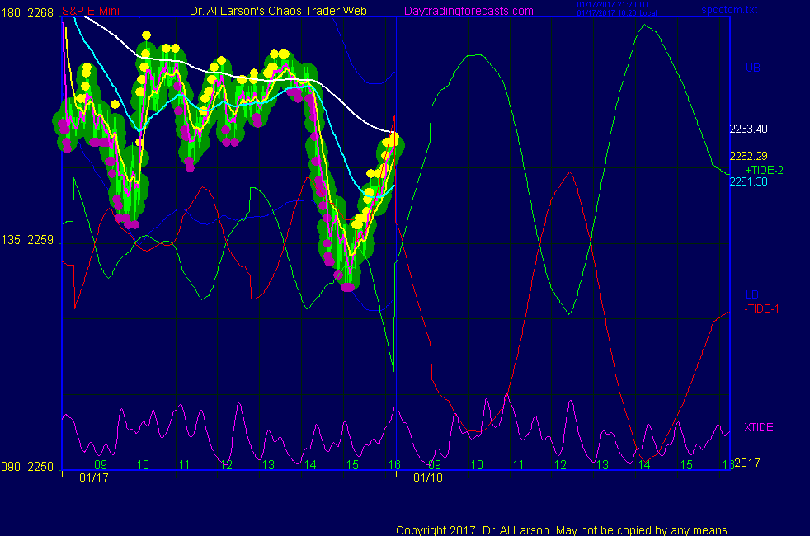This screenshot has height=536, width=810.
Task: Click the 11 hour label for 01/18
Action: [519, 465]
